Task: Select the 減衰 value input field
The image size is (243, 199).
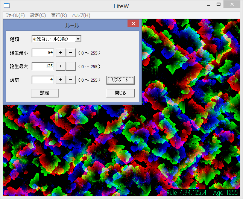Action: 43,80
